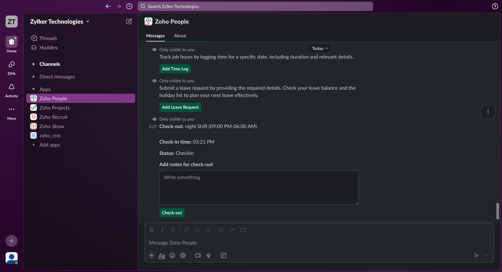Expand the Direct messages section
The width and height of the screenshot is (502, 272).
pyautogui.click(x=34, y=77)
